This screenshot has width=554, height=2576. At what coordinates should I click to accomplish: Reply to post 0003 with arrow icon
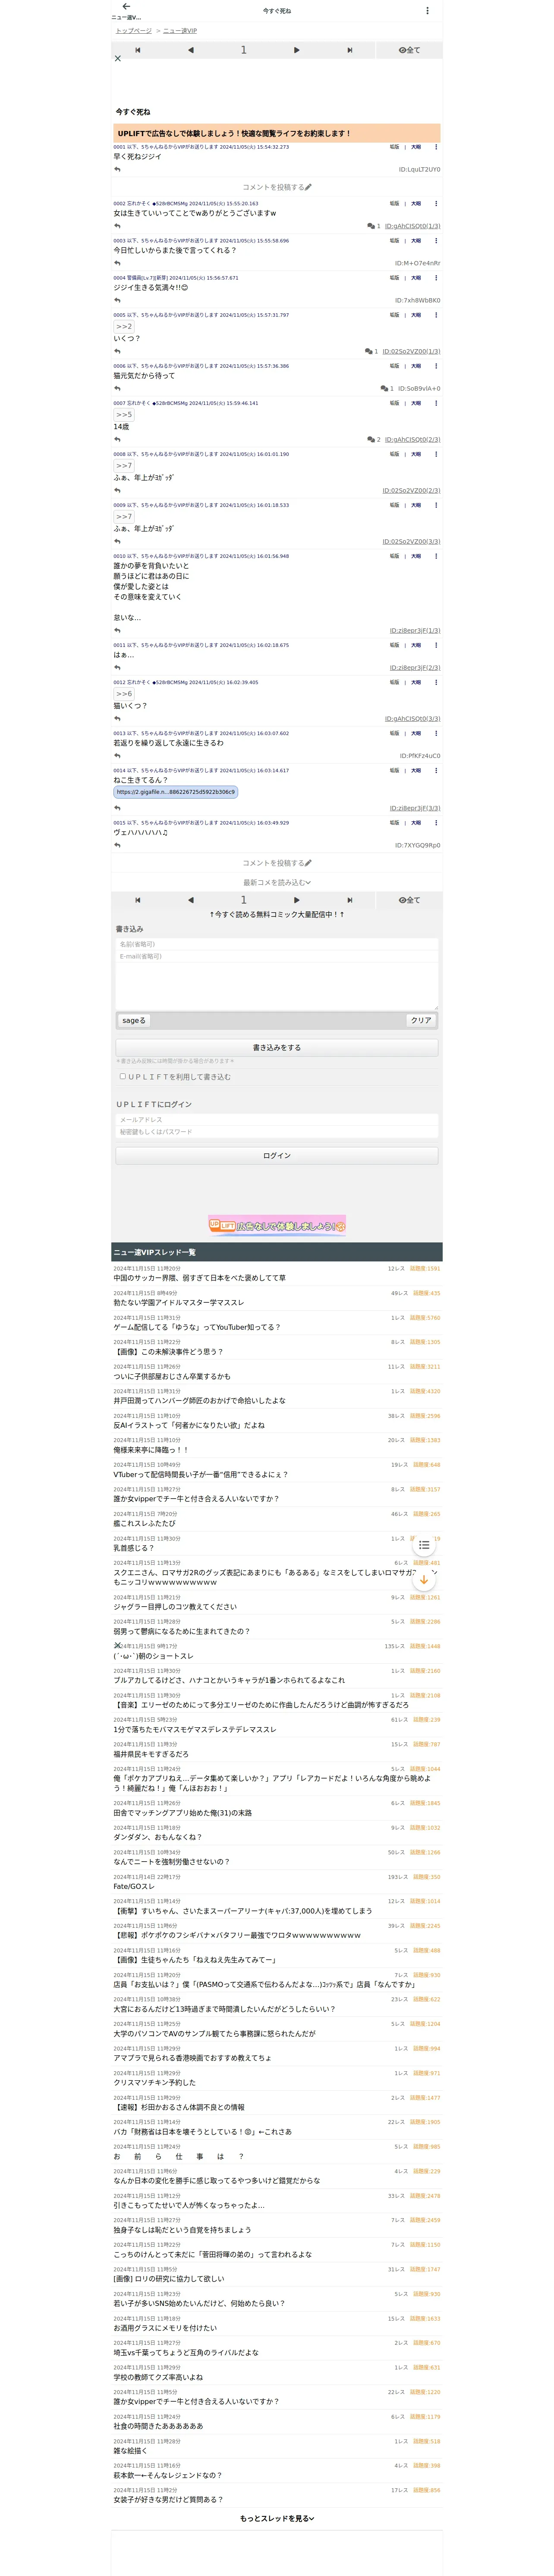(117, 263)
